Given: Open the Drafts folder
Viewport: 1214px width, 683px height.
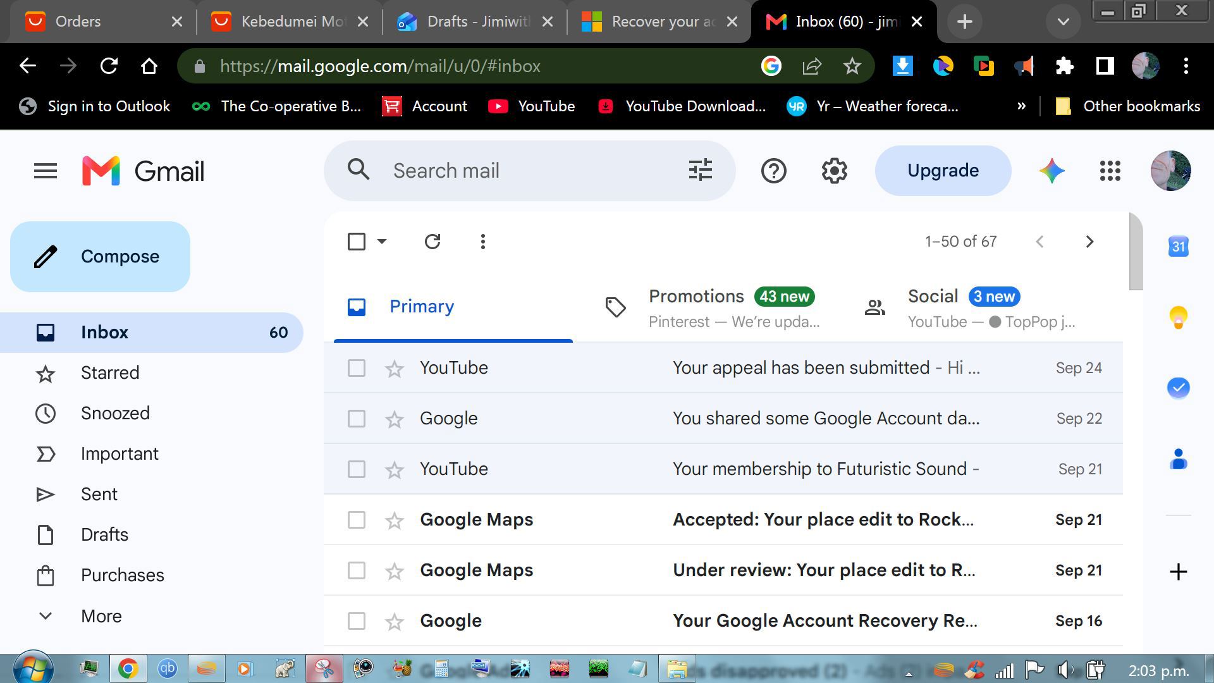Looking at the screenshot, I should [104, 535].
